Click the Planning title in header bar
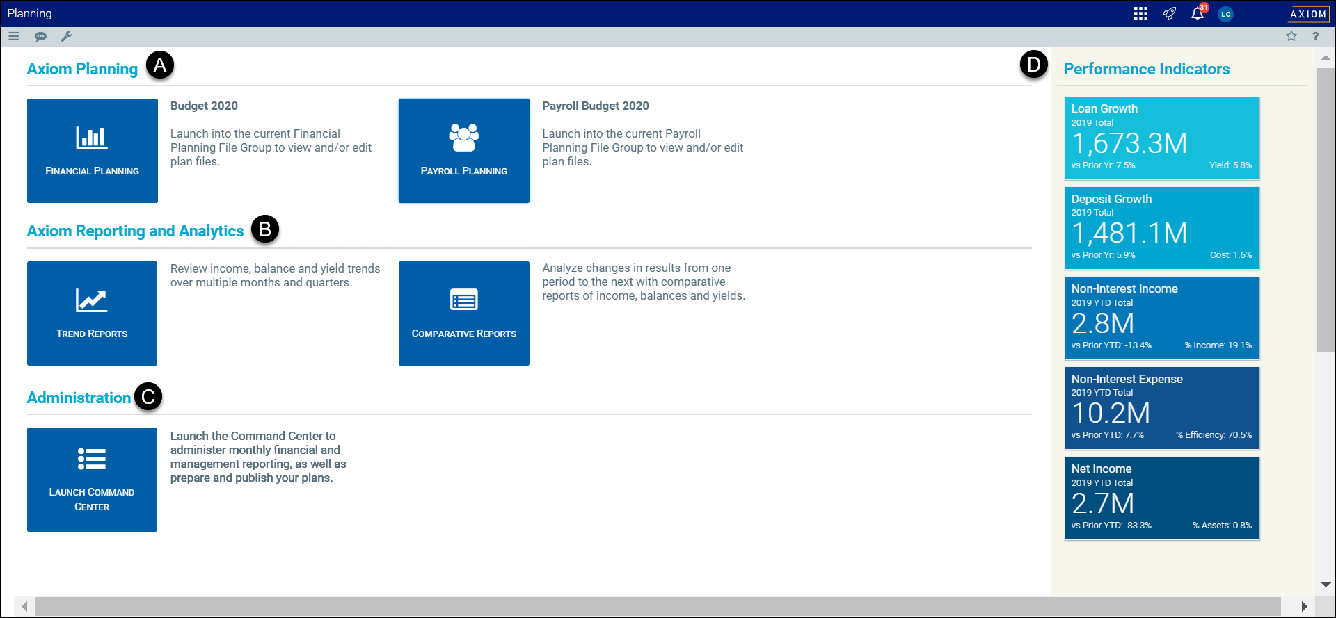1336x618 pixels. tap(30, 13)
